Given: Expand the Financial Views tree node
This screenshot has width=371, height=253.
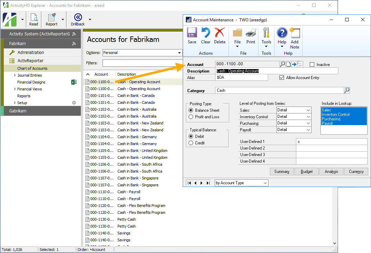Looking at the screenshot, I should [x=15, y=89].
